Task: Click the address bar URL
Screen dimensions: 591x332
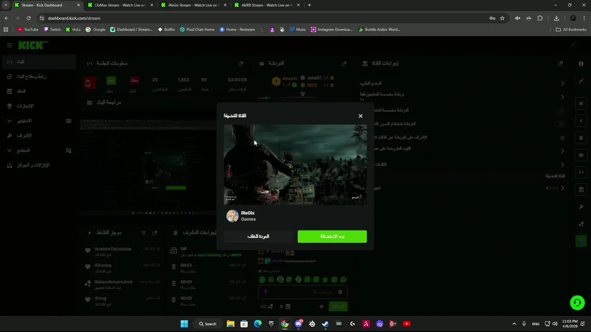Action: [74, 18]
